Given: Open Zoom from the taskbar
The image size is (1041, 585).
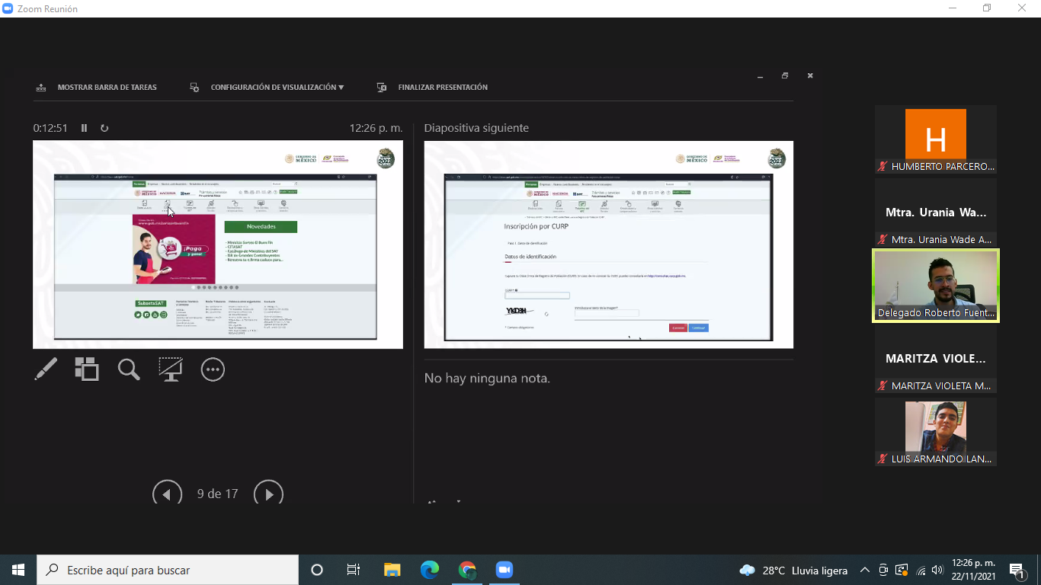Looking at the screenshot, I should click(x=504, y=570).
